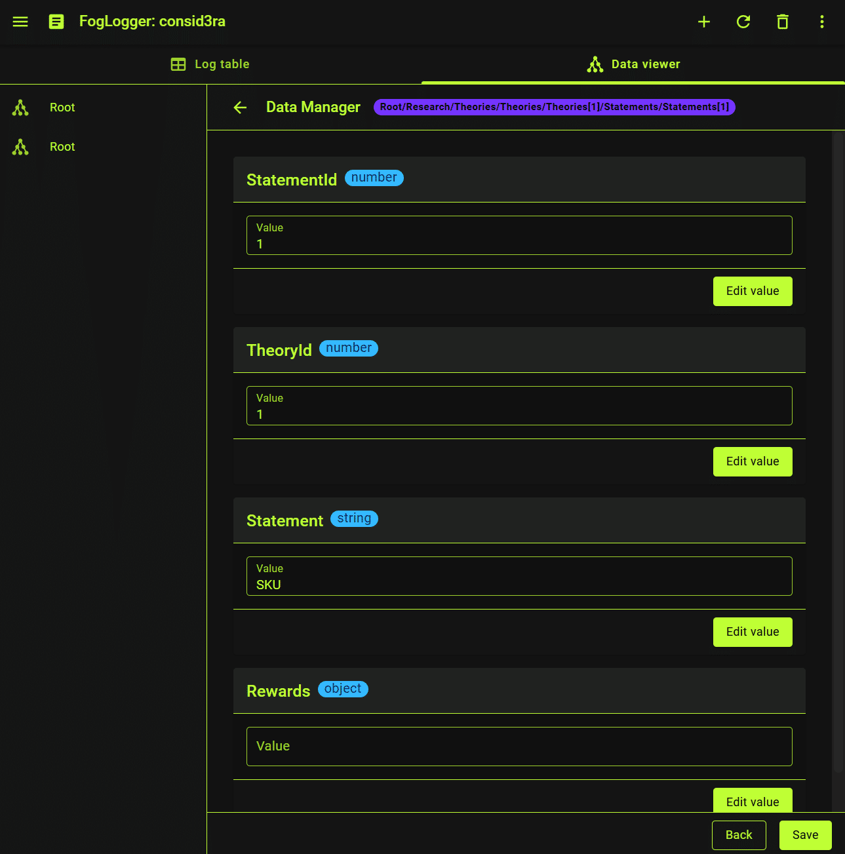Viewport: 845px width, 854px height.
Task: Switch to the Data viewer tab
Action: point(633,64)
